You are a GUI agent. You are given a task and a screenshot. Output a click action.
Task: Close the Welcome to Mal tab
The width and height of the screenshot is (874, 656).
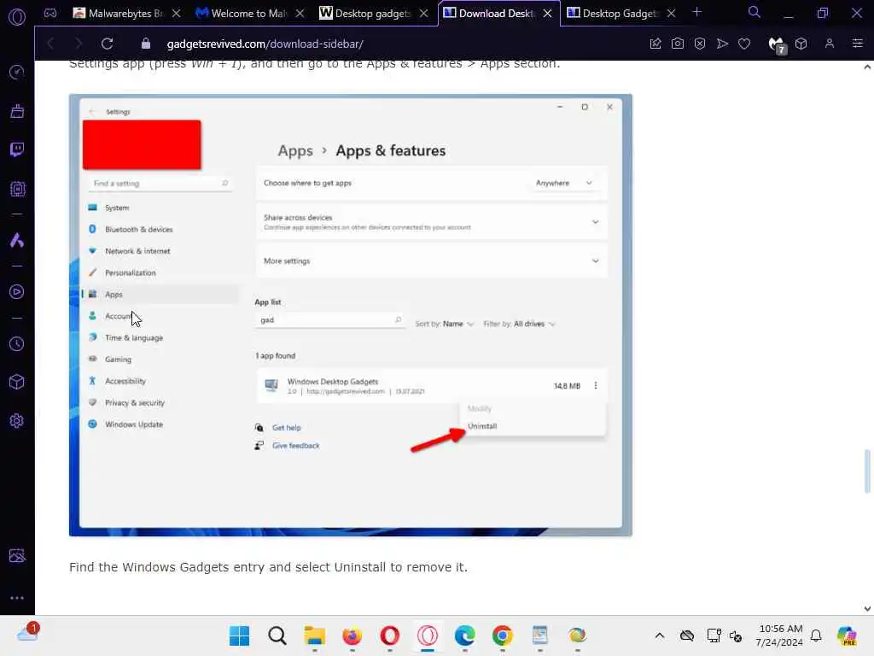point(300,14)
